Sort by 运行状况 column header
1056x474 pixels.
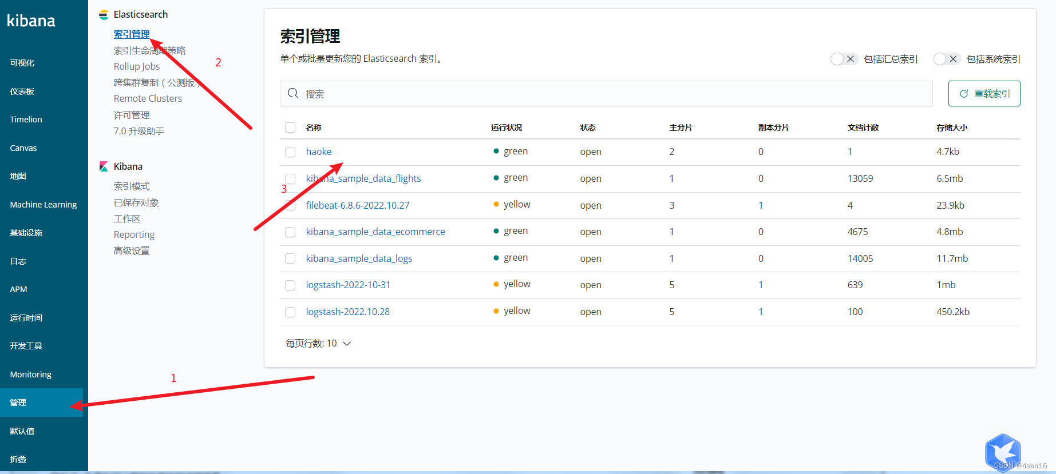[x=507, y=128]
